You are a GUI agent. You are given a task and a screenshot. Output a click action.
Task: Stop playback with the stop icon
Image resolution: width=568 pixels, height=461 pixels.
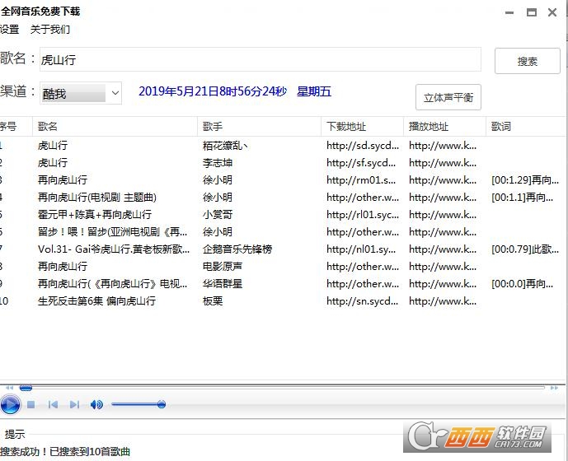click(x=31, y=404)
